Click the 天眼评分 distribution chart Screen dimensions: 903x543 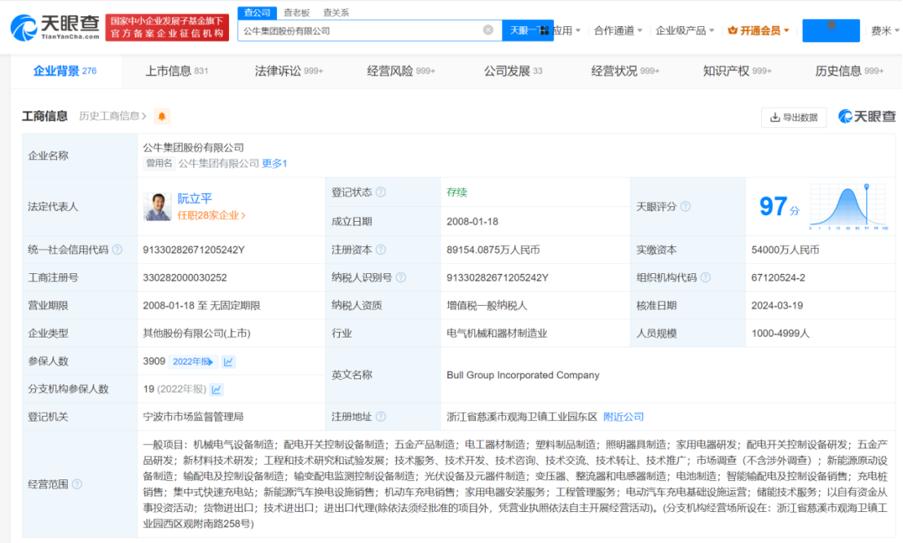tap(848, 206)
